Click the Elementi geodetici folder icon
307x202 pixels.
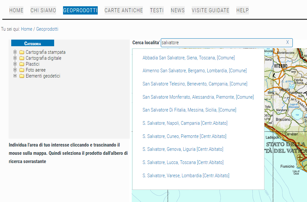click(x=22, y=76)
